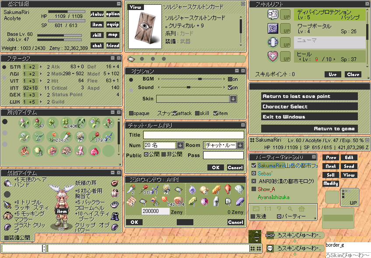Uncheck the snap item checkbox
This screenshot has width=371, height=258.
click(216, 113)
